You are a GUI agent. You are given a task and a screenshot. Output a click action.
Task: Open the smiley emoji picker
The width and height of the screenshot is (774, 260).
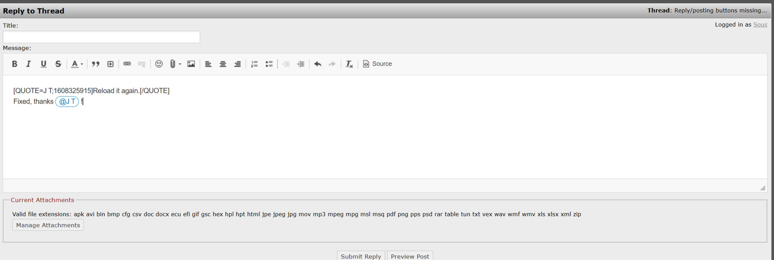pos(159,64)
